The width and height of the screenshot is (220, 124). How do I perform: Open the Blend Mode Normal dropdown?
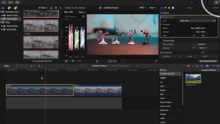202,44
